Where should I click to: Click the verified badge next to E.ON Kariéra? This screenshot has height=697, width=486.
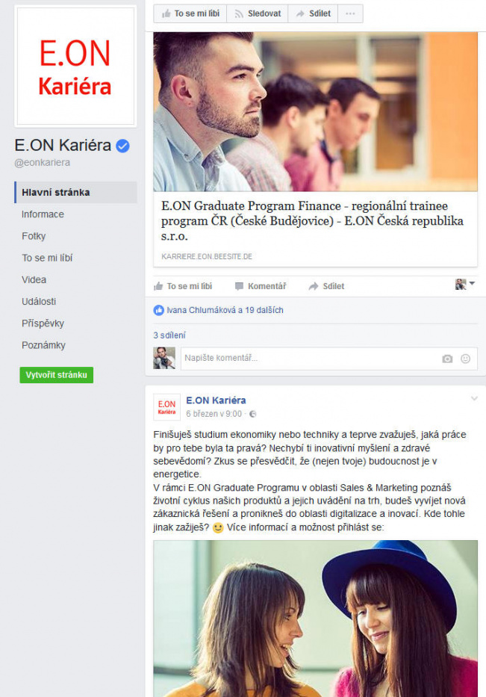click(x=122, y=146)
